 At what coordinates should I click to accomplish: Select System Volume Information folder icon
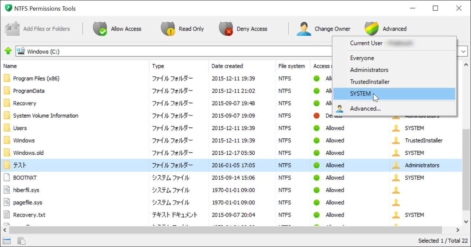click(x=7, y=115)
